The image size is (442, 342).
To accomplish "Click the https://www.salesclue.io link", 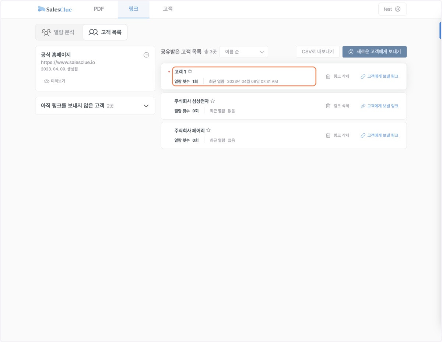I will click(68, 62).
